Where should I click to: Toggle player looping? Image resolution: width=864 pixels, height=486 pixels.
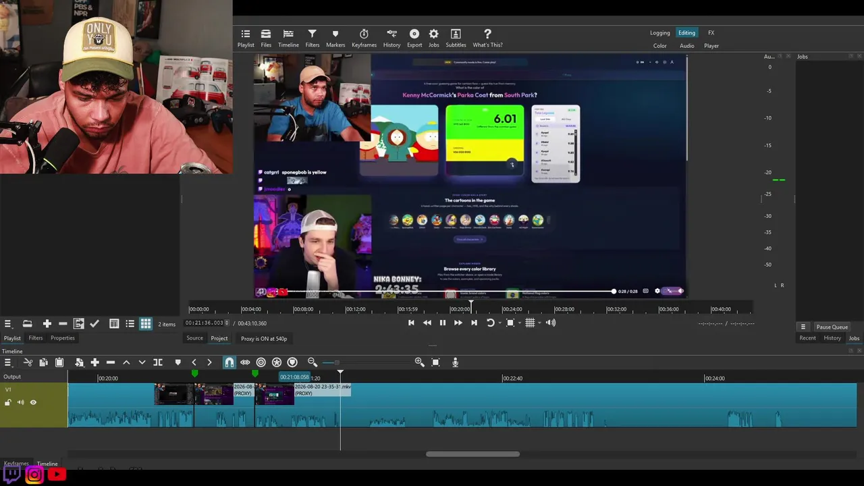(x=491, y=323)
